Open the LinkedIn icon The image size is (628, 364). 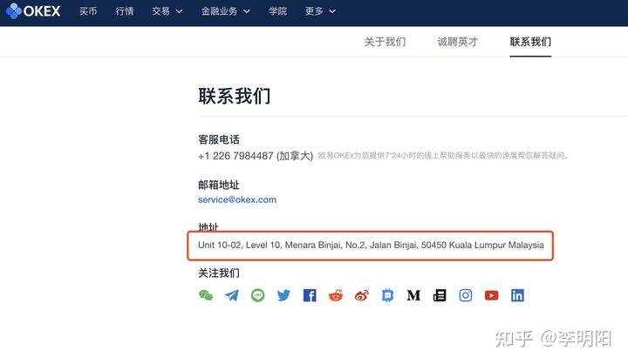[x=517, y=295]
